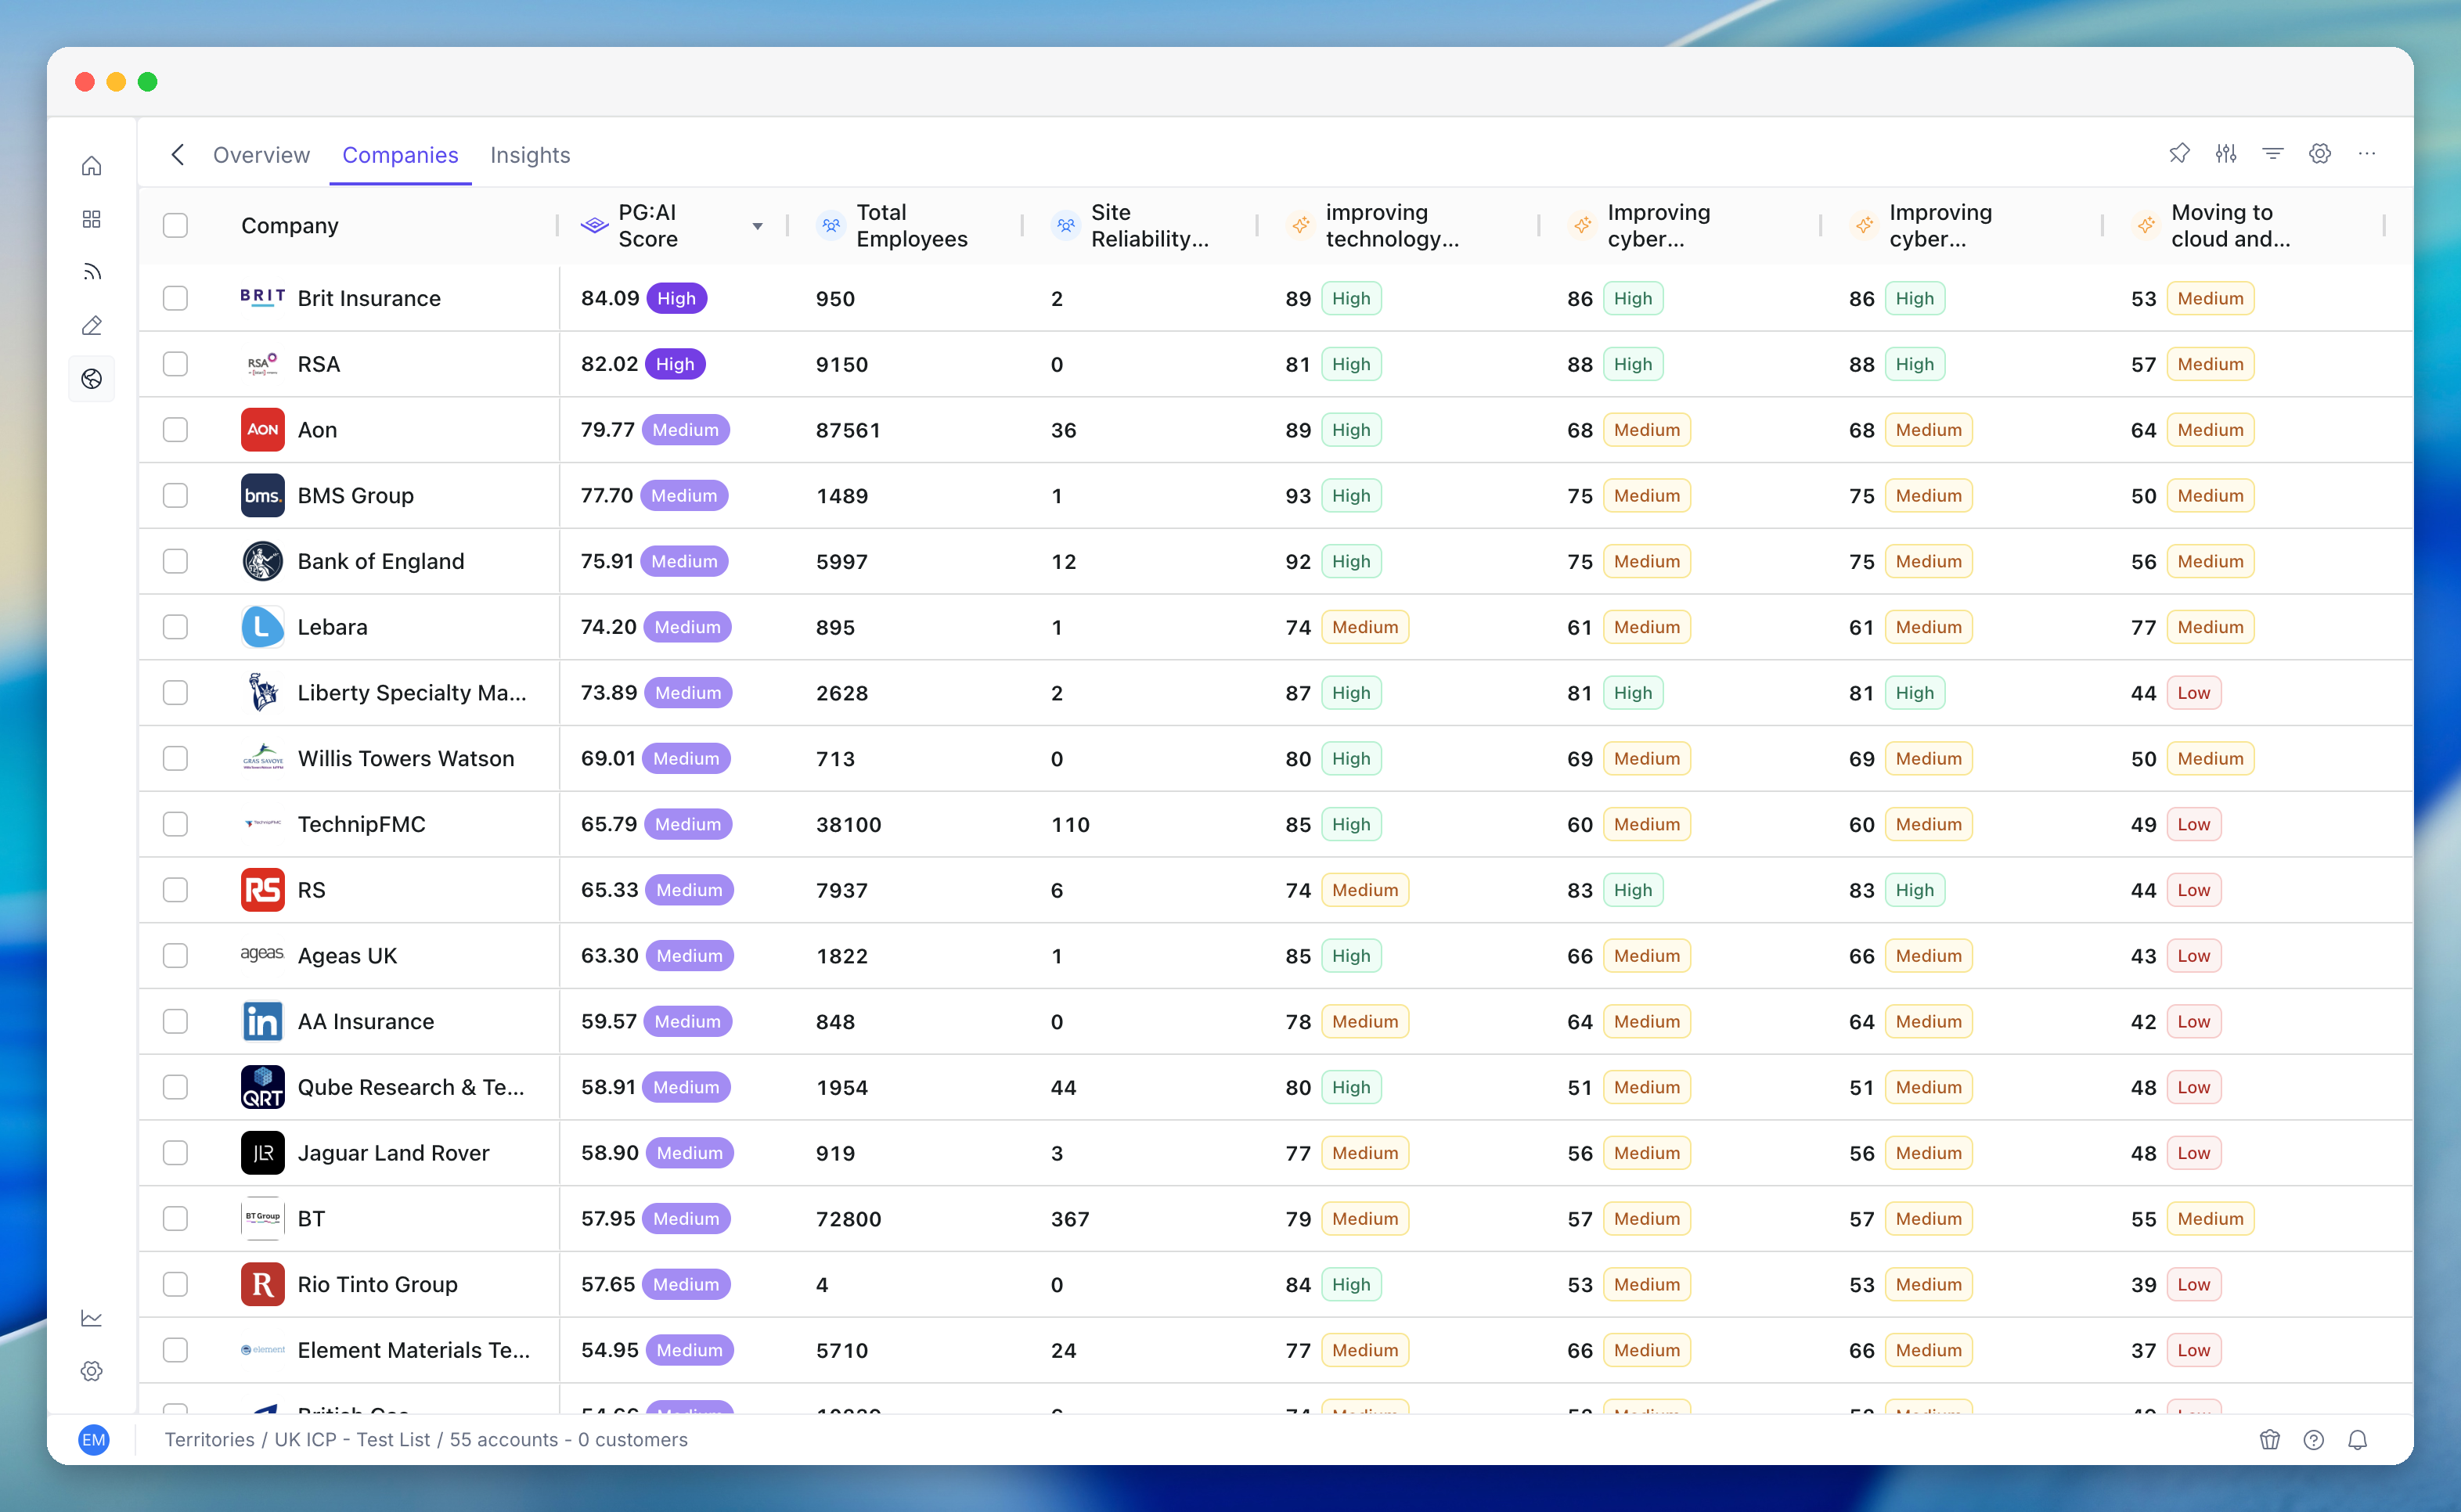Open the help question mark icon

click(2314, 1439)
